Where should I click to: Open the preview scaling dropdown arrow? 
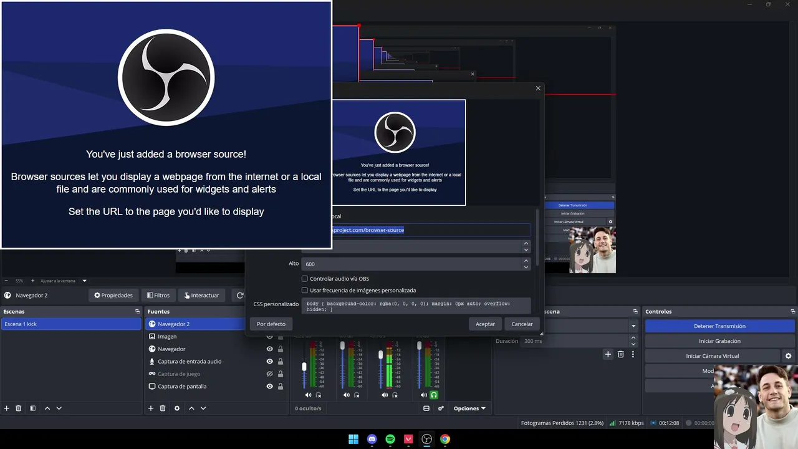pyautogui.click(x=84, y=281)
